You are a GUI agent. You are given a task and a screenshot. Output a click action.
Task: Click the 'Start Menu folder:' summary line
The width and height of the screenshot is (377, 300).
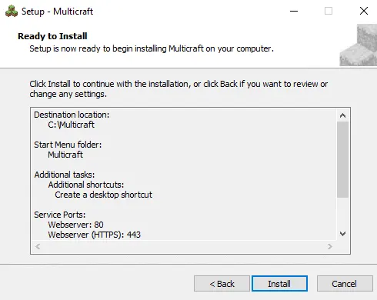(x=68, y=145)
